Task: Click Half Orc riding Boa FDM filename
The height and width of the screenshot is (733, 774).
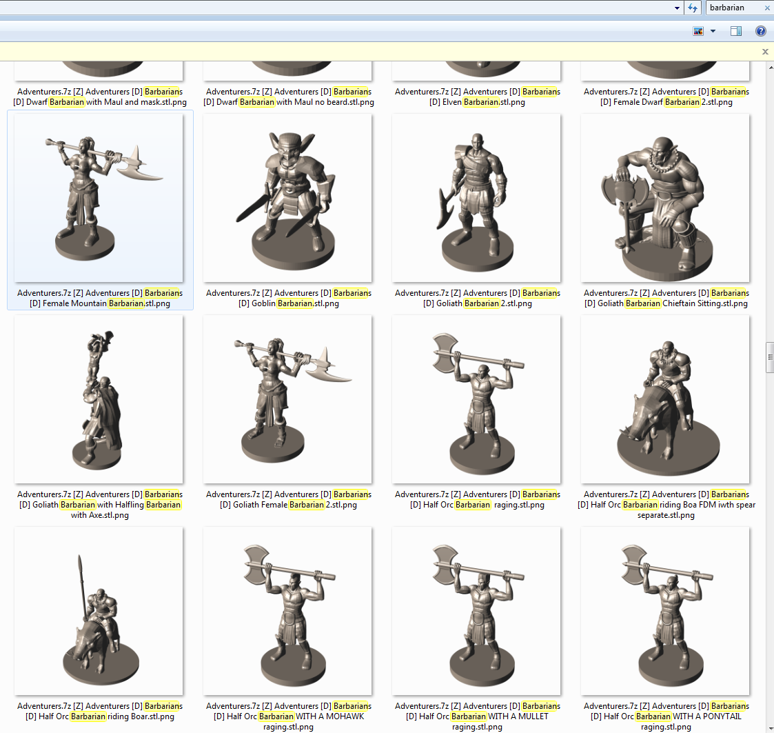Action: coord(666,505)
